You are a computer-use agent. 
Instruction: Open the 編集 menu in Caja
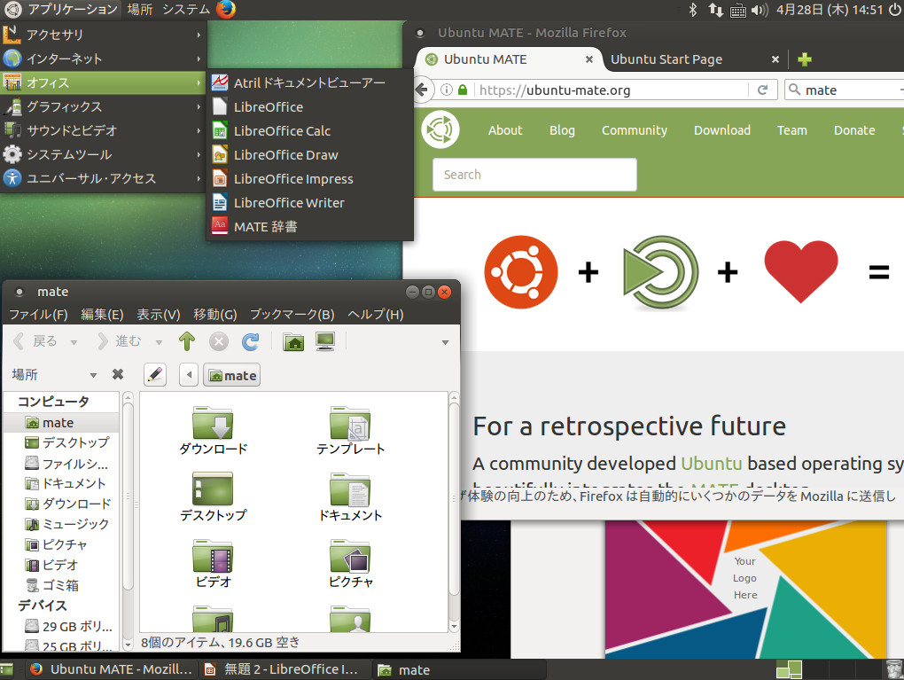[102, 314]
